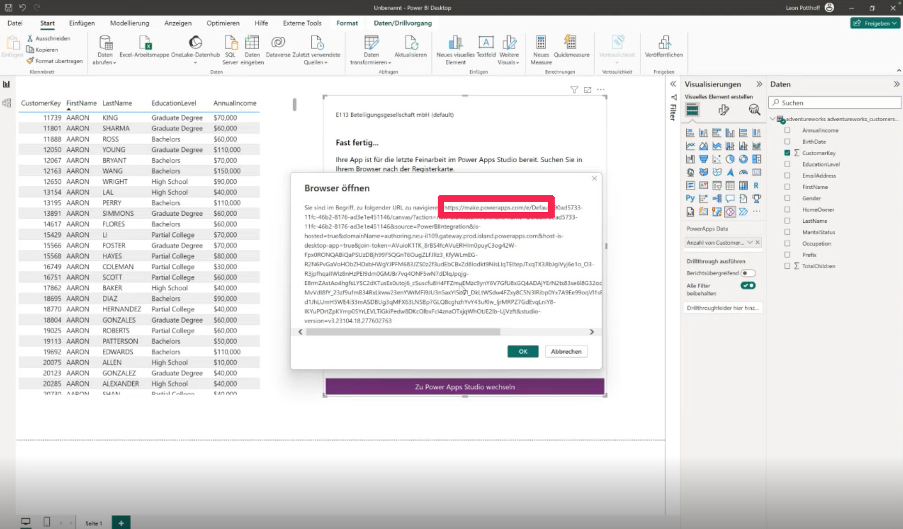Enable the Berichtsübergreifend toggle
This screenshot has width=903, height=529.
pyautogui.click(x=748, y=273)
